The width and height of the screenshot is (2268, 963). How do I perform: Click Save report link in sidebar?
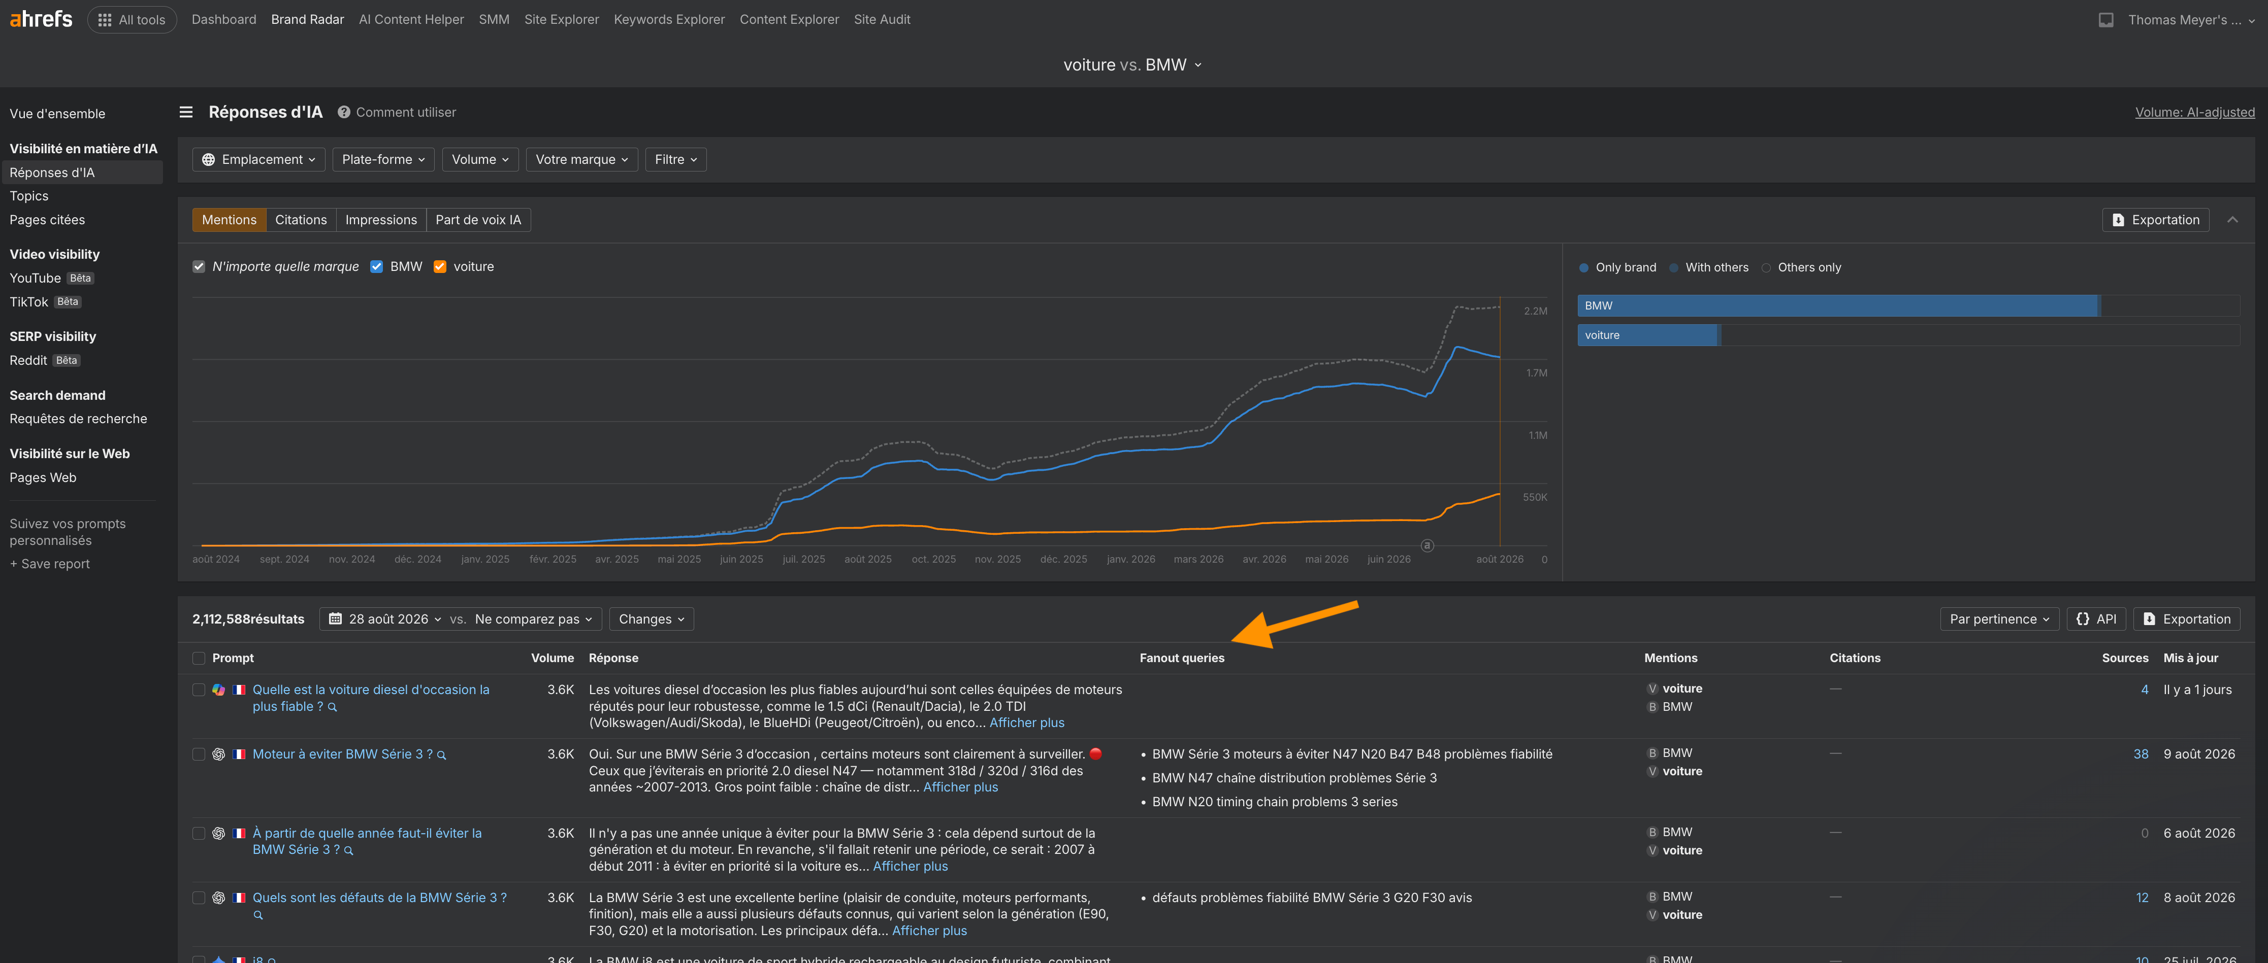point(50,564)
